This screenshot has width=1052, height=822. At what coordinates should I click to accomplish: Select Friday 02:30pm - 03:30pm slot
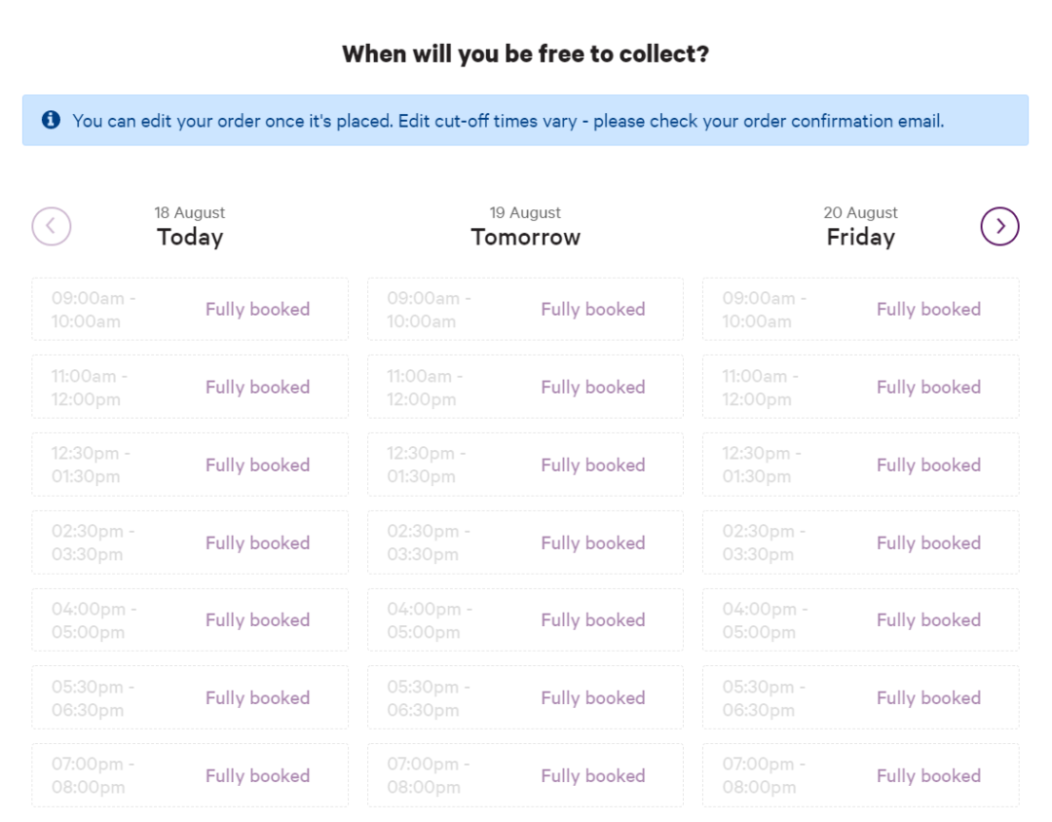pyautogui.click(x=861, y=542)
